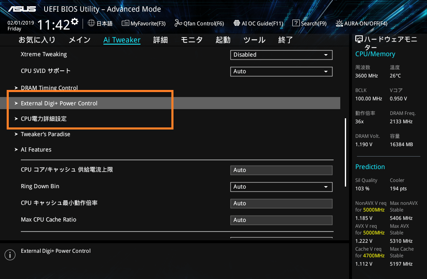
Task: Open the Ring Down Bin Auto dropdown
Action: click(x=281, y=187)
